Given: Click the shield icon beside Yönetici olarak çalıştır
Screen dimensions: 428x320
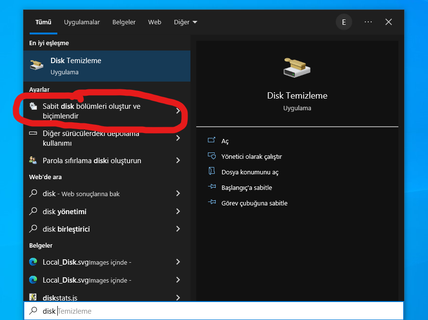Looking at the screenshot, I should [212, 156].
